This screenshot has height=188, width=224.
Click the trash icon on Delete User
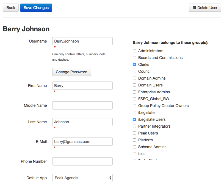click(x=194, y=8)
